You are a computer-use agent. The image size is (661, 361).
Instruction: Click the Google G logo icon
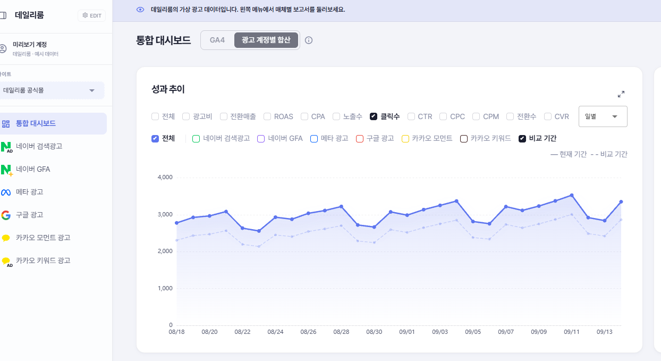(6, 215)
